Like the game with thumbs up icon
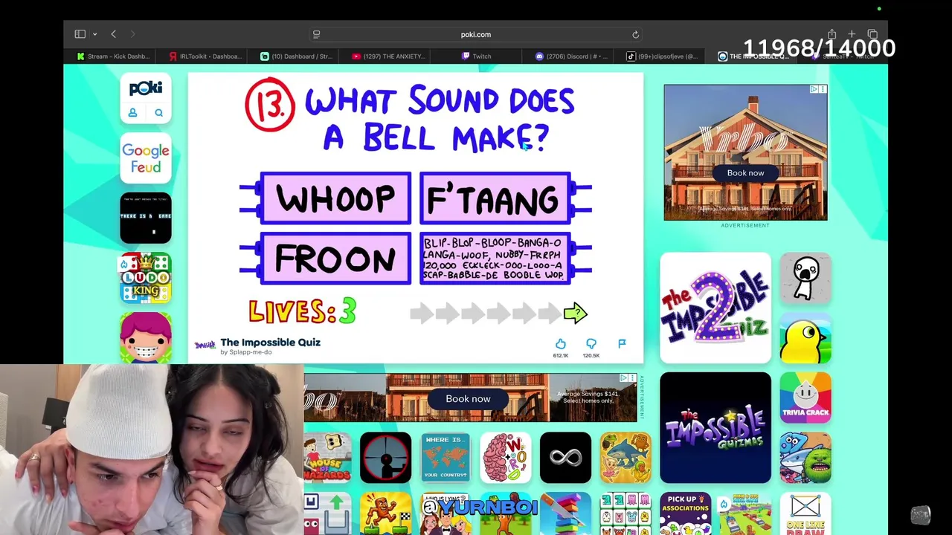This screenshot has height=535, width=952. point(561,343)
